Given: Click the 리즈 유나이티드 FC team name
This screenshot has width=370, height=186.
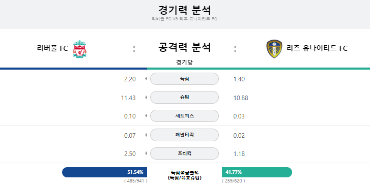Looking at the screenshot, I should [317, 48].
